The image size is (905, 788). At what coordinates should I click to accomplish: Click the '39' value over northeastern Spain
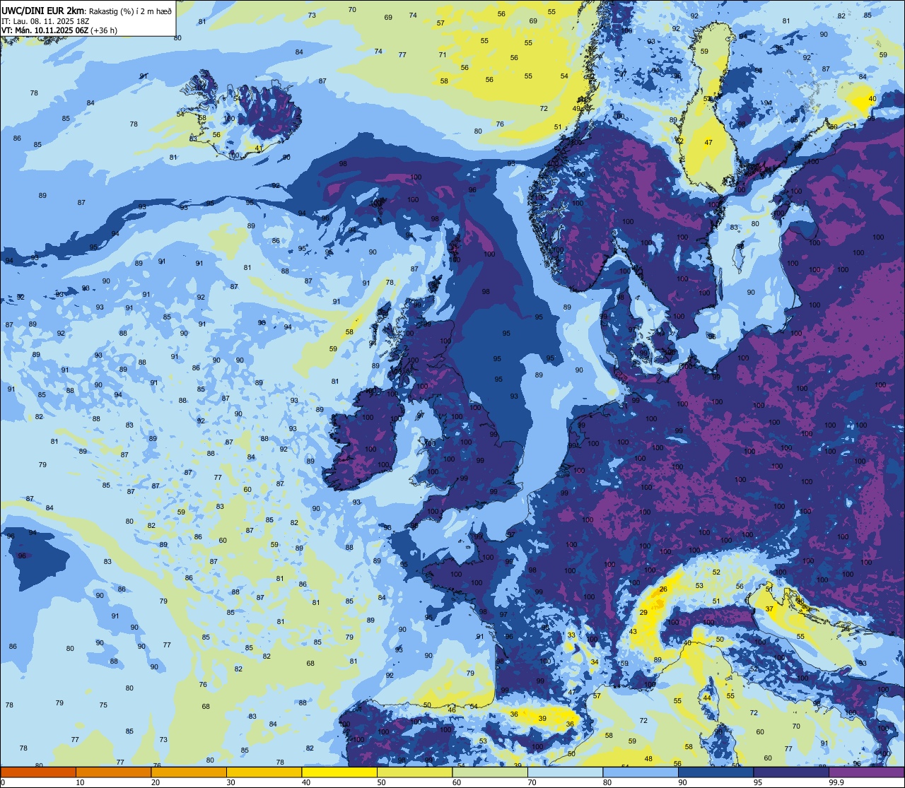coord(542,718)
